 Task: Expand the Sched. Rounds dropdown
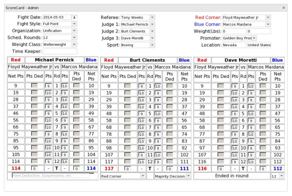click(74, 37)
